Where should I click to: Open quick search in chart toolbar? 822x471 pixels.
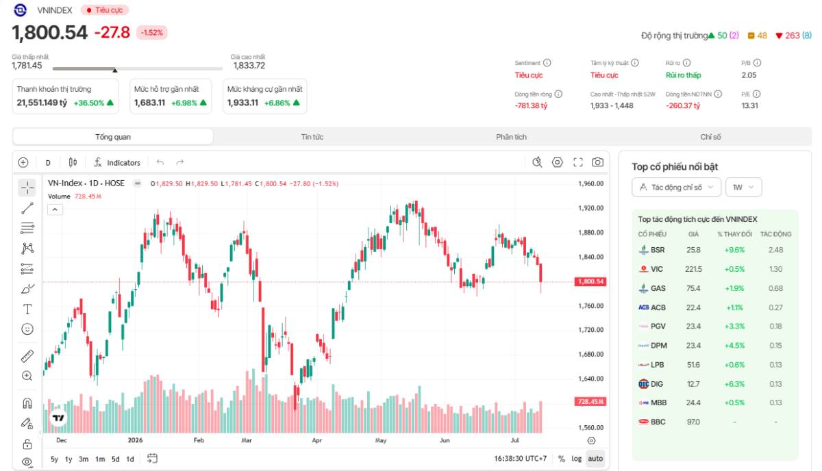(x=538, y=162)
